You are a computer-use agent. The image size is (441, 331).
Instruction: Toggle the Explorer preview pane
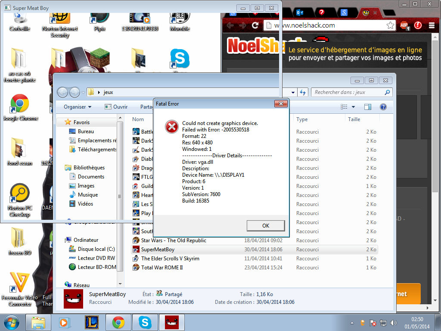pyautogui.click(x=368, y=107)
